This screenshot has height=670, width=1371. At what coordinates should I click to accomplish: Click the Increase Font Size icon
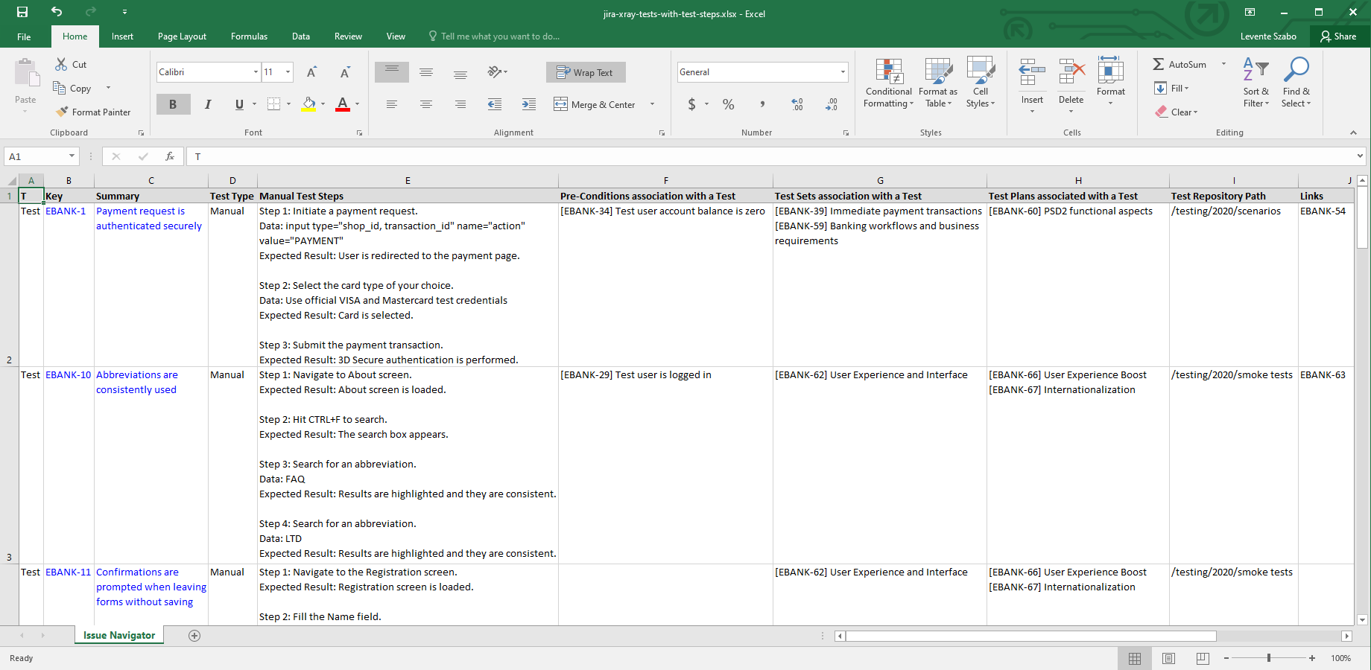[311, 72]
